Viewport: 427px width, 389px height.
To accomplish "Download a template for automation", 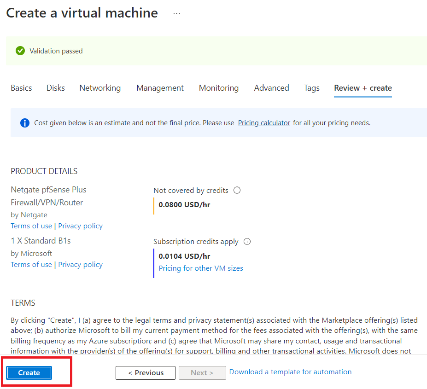I will pos(290,372).
